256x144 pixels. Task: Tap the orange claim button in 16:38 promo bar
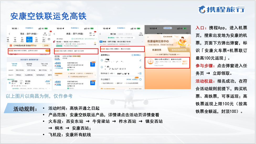tap(47, 51)
